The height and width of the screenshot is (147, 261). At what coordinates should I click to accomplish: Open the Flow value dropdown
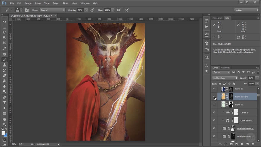click(113, 10)
